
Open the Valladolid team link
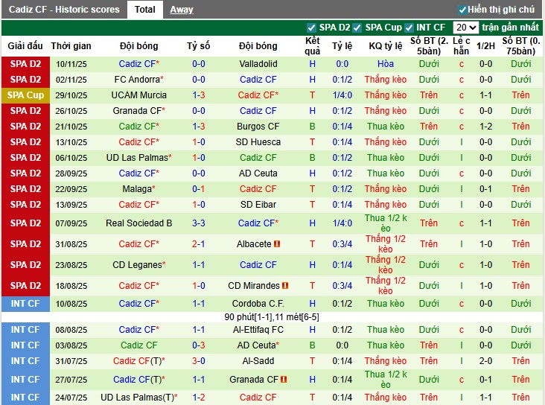(x=258, y=64)
